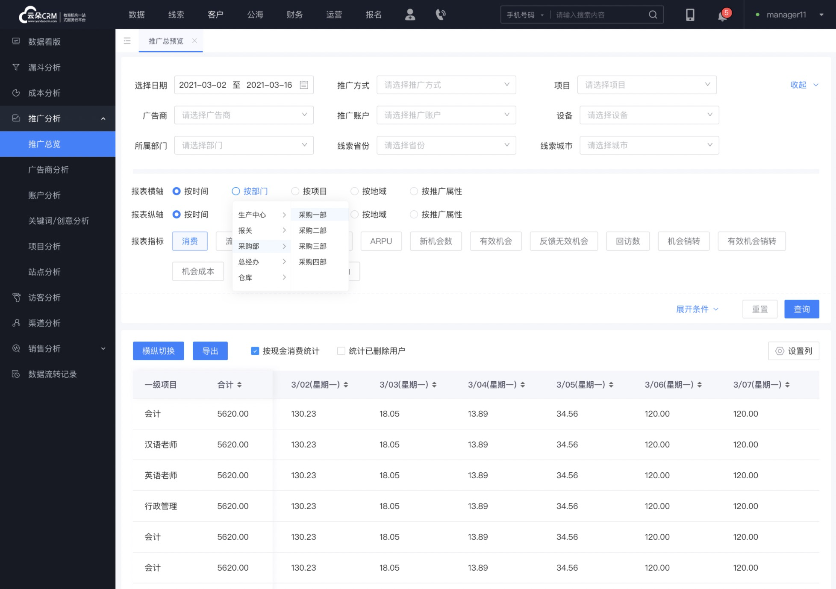Click 选择日期 date range input field
Image resolution: width=836 pixels, height=589 pixels.
(244, 85)
